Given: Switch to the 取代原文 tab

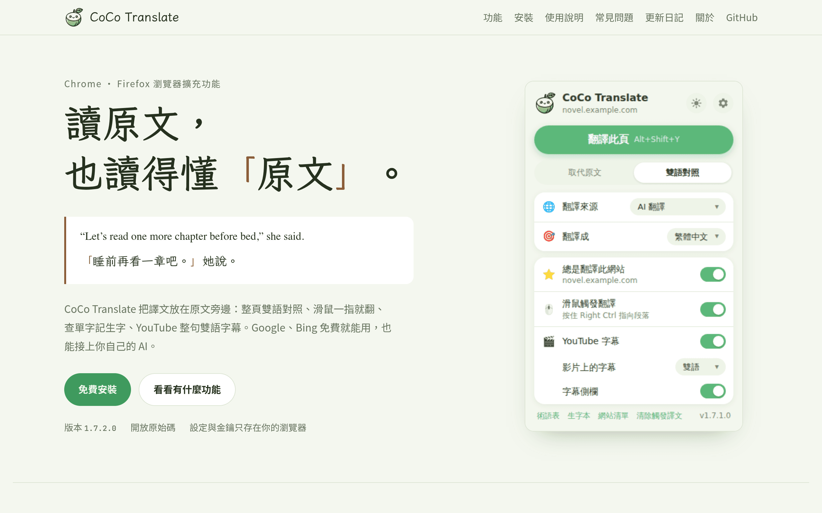Looking at the screenshot, I should 585,173.
